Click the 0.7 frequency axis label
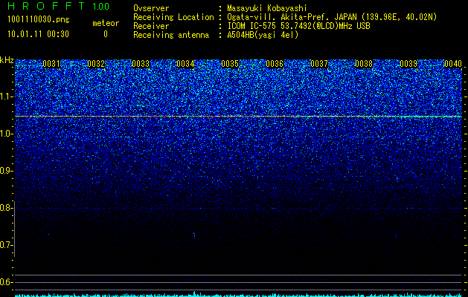The height and width of the screenshot is (297, 468). coord(7,245)
